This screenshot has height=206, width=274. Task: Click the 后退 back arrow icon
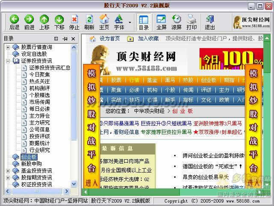click(14, 19)
